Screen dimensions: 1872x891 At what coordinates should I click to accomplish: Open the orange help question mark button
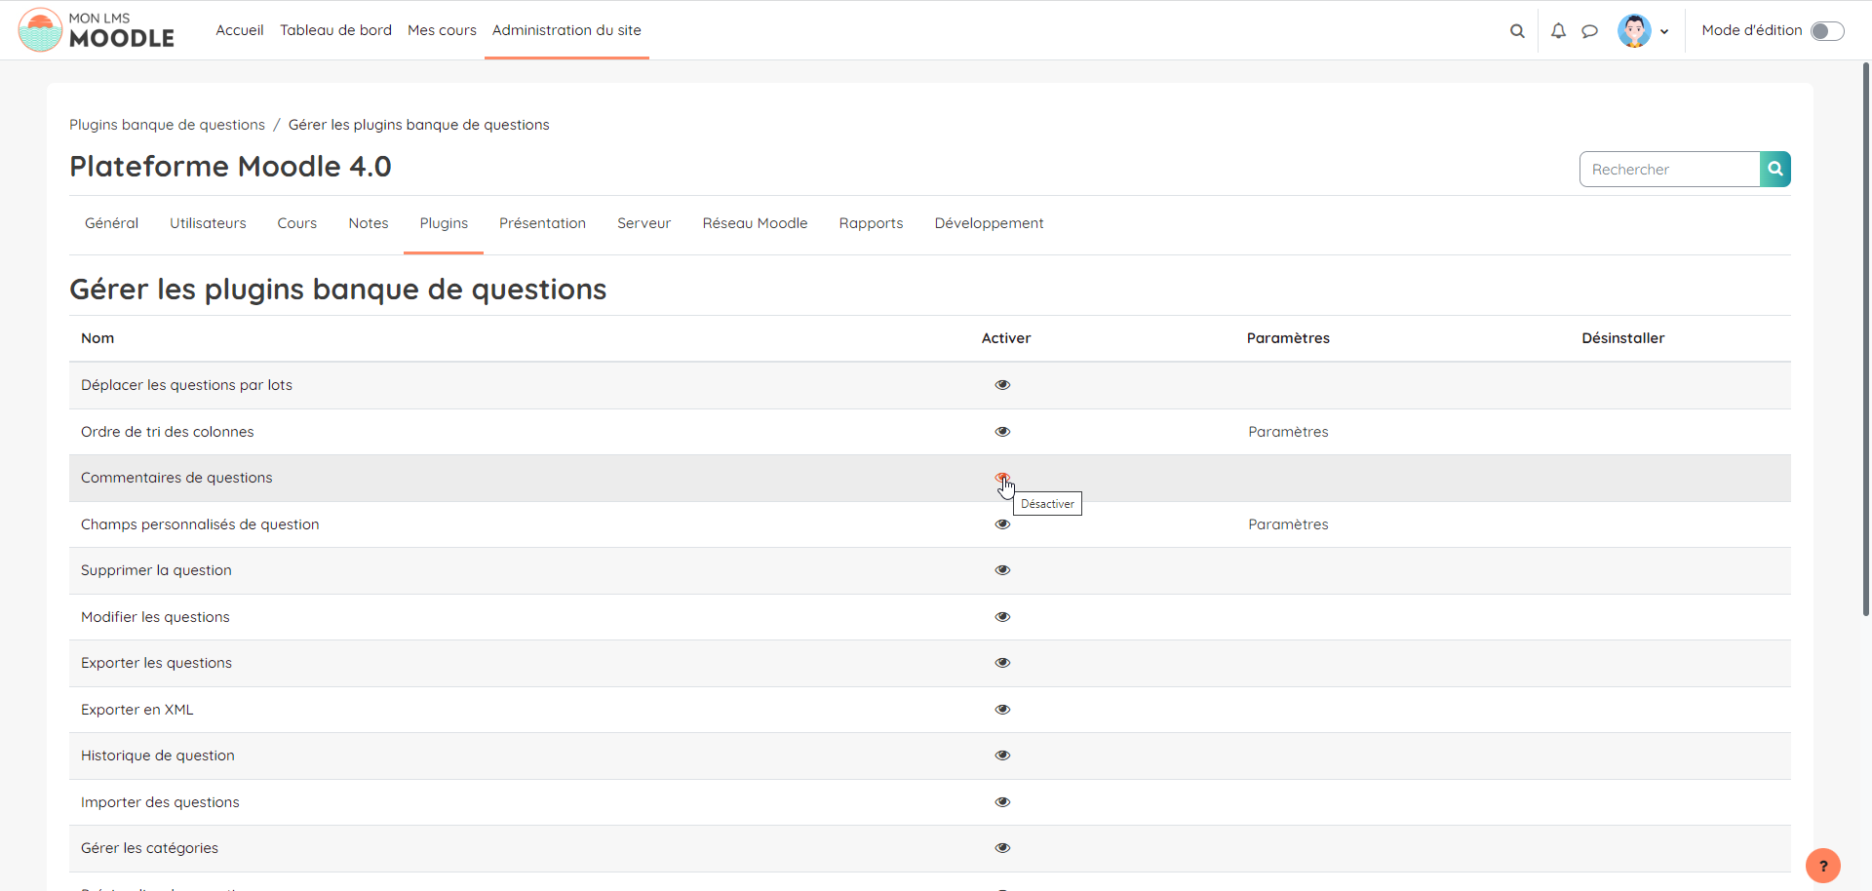1822,866
